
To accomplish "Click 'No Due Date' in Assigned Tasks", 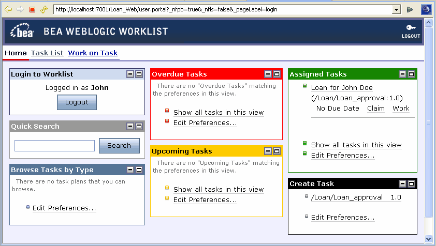I will click(338, 109).
